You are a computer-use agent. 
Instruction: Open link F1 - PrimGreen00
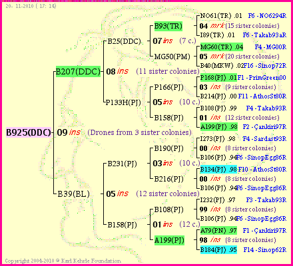(262, 78)
